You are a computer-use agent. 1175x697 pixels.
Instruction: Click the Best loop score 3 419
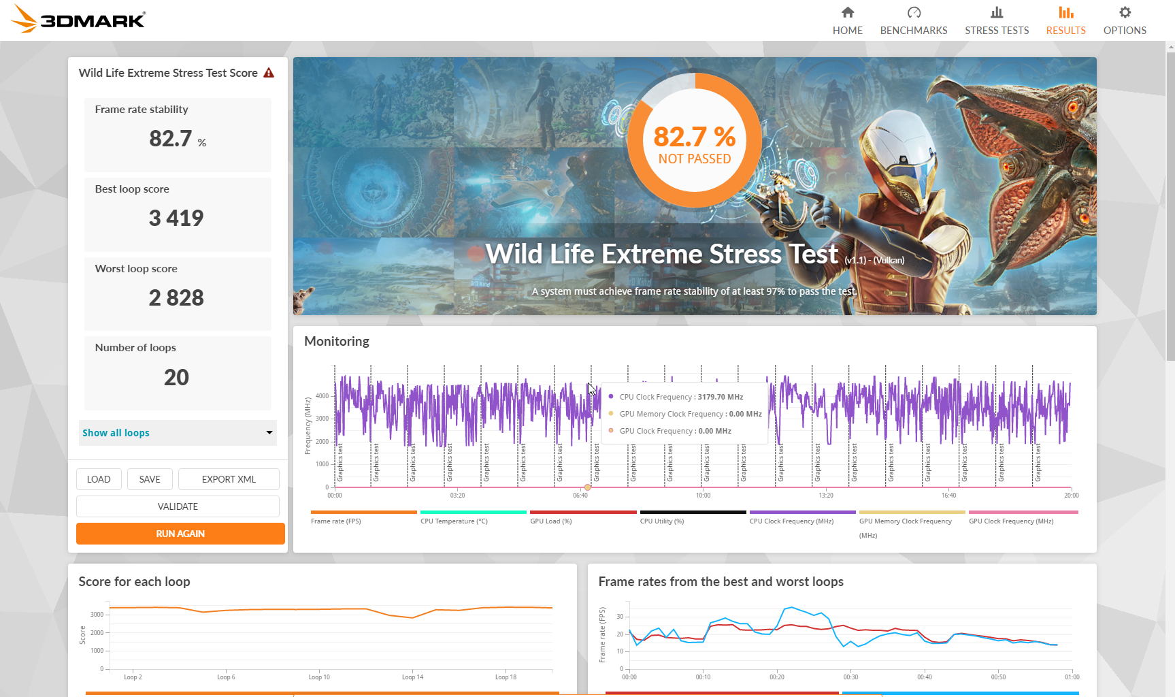coord(176,218)
